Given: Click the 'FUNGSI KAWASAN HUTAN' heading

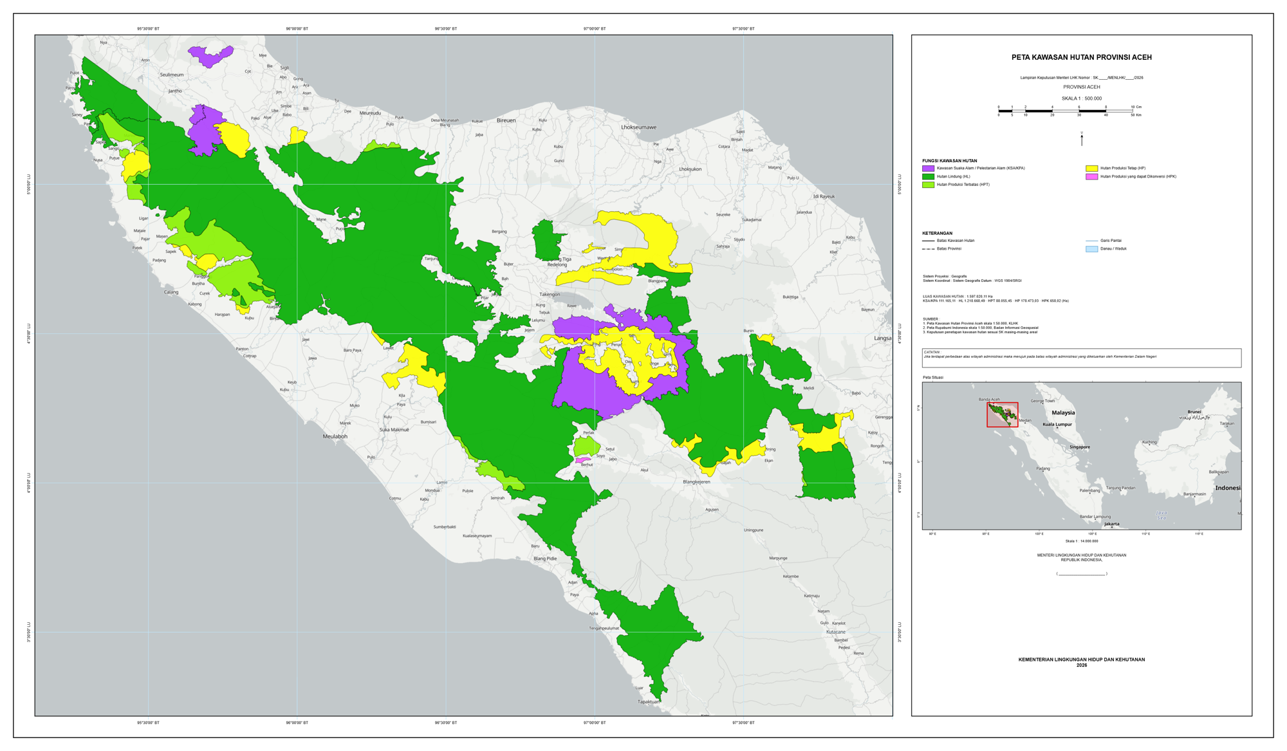Looking at the screenshot, I should tap(950, 161).
